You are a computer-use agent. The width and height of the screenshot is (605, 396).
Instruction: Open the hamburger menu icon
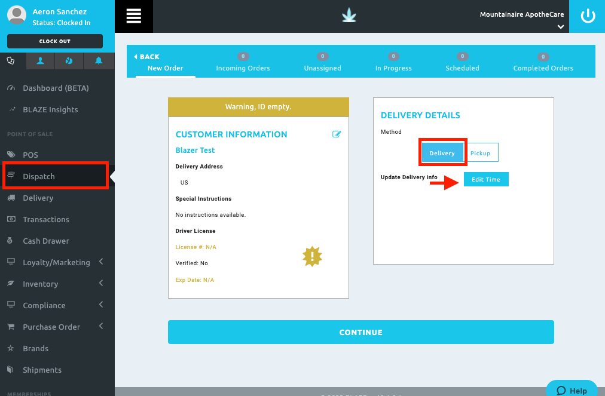[x=133, y=16]
